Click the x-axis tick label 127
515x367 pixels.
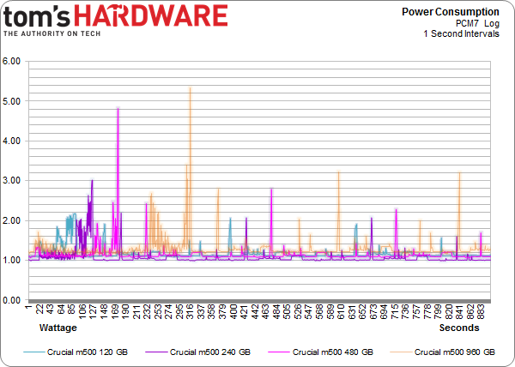click(93, 311)
